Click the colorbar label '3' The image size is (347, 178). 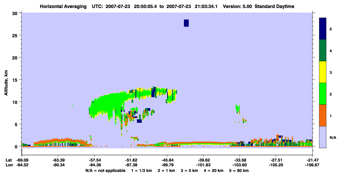pos(331,72)
